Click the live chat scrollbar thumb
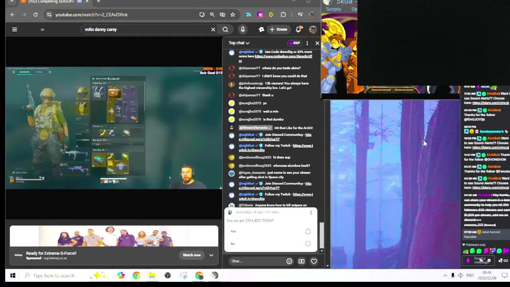This screenshot has width=510, height=287. click(x=322, y=235)
